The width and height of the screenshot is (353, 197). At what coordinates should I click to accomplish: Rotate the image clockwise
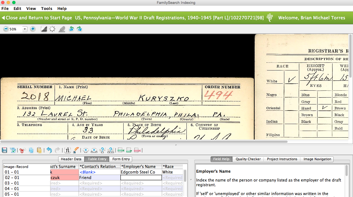[x=80, y=29]
